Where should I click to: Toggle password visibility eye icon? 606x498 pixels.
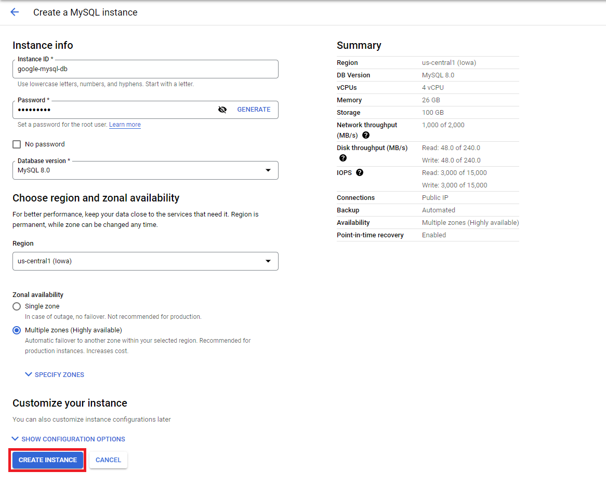pos(222,110)
